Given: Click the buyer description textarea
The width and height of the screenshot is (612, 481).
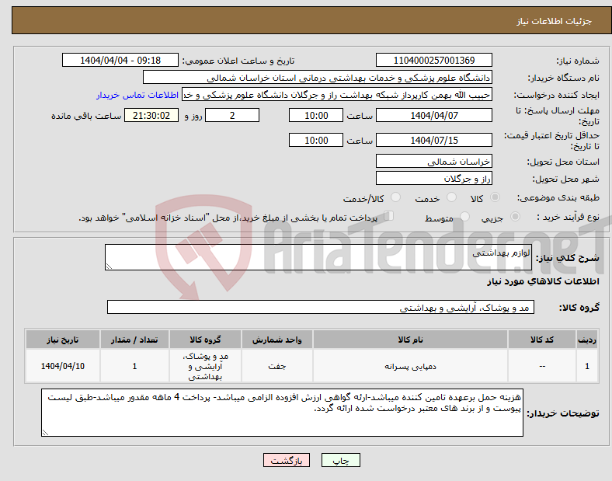Looking at the screenshot, I should [x=282, y=413].
